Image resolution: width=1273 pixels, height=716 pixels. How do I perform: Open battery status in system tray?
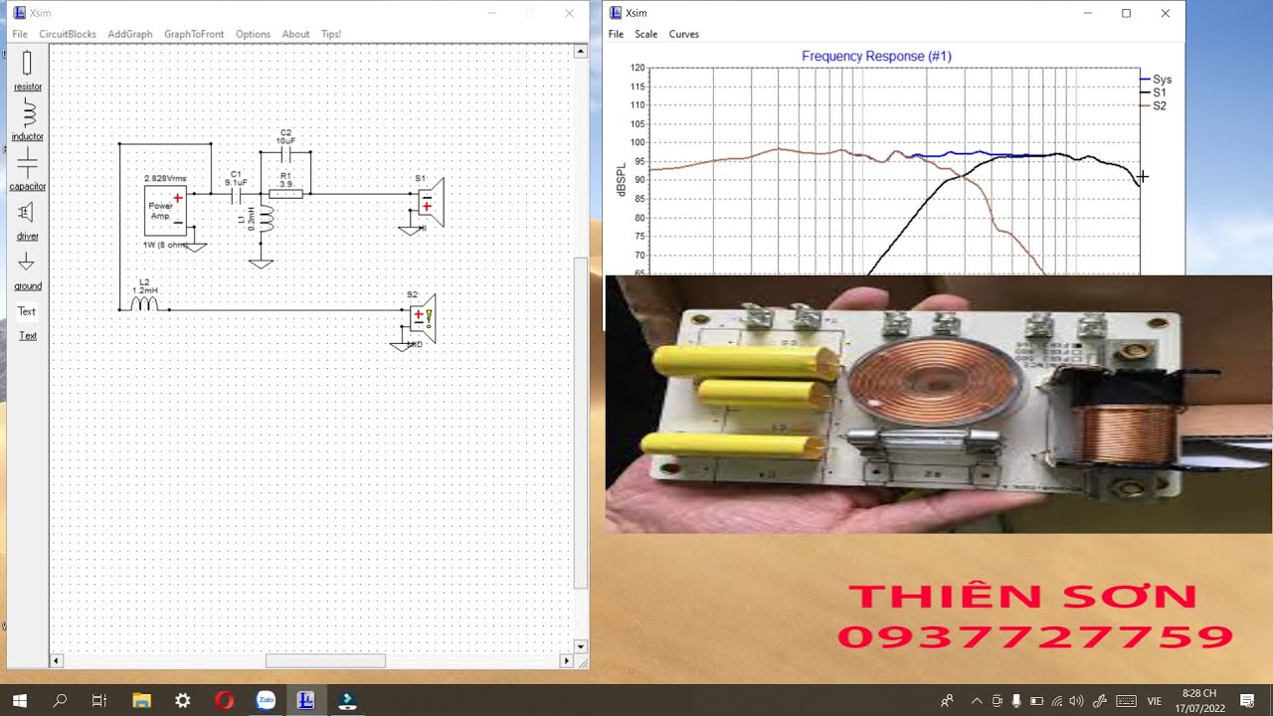[1036, 701]
